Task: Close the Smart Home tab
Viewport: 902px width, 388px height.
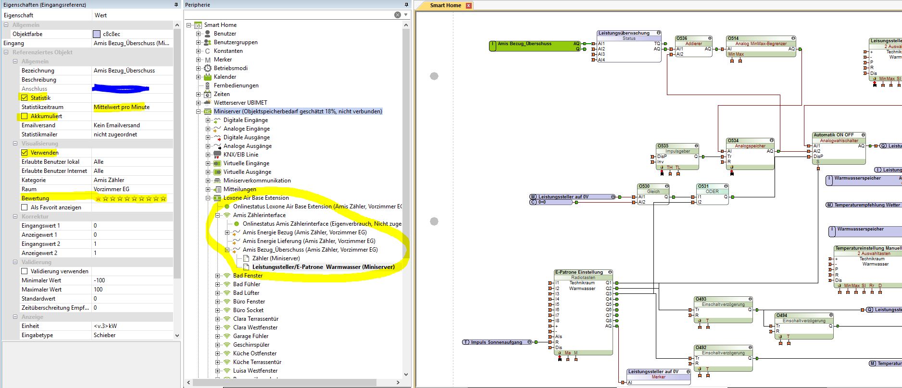Action: pyautogui.click(x=469, y=6)
